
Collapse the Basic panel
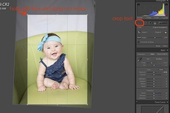[167, 50]
